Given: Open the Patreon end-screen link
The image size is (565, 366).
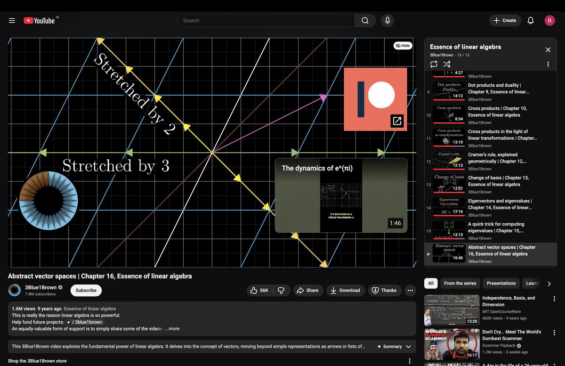Looking at the screenshot, I should [x=375, y=99].
